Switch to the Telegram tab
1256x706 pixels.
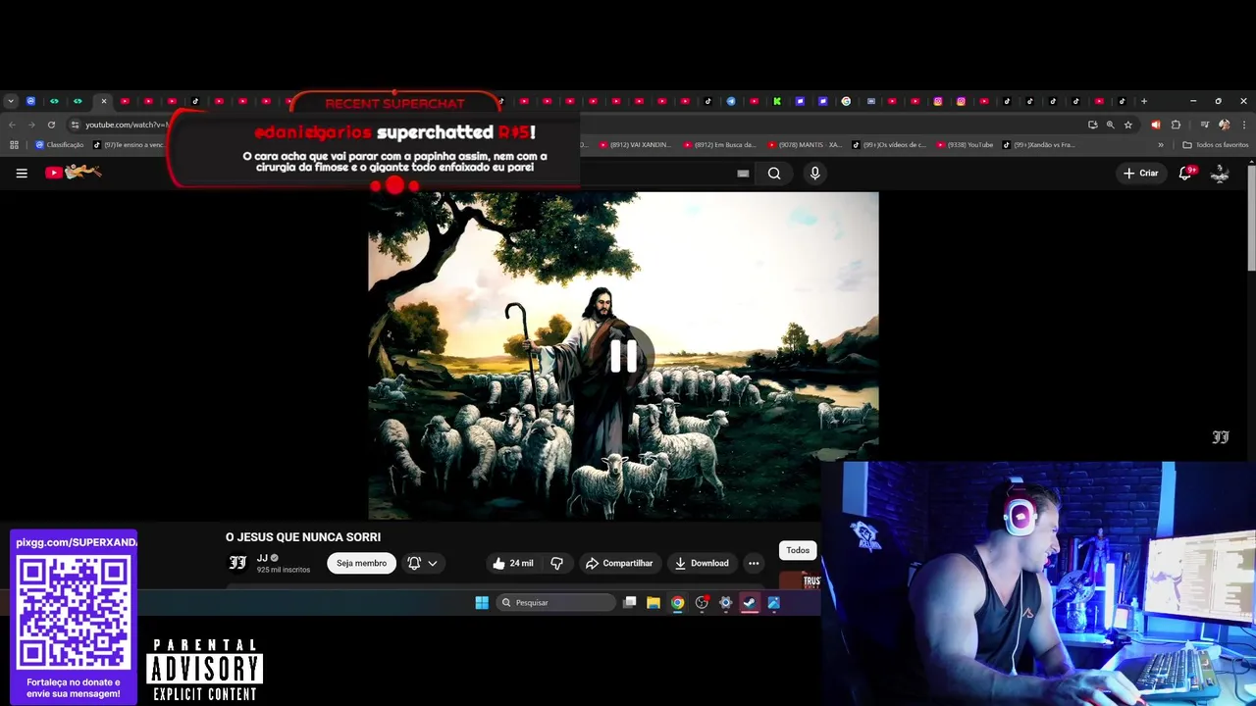731,101
